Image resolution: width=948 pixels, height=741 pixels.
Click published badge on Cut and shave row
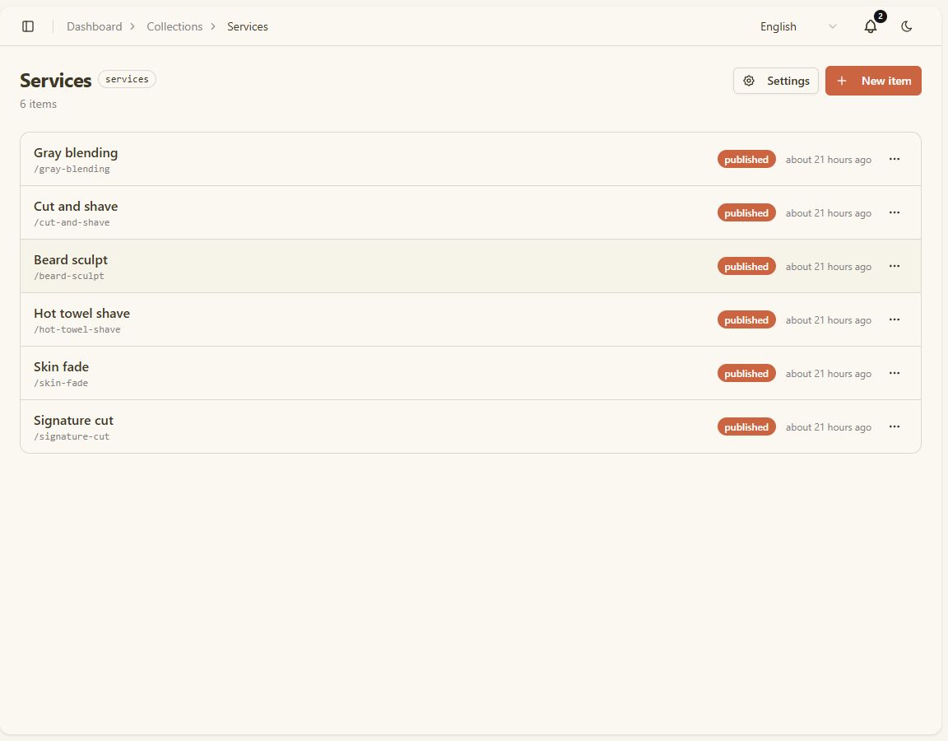(x=746, y=213)
